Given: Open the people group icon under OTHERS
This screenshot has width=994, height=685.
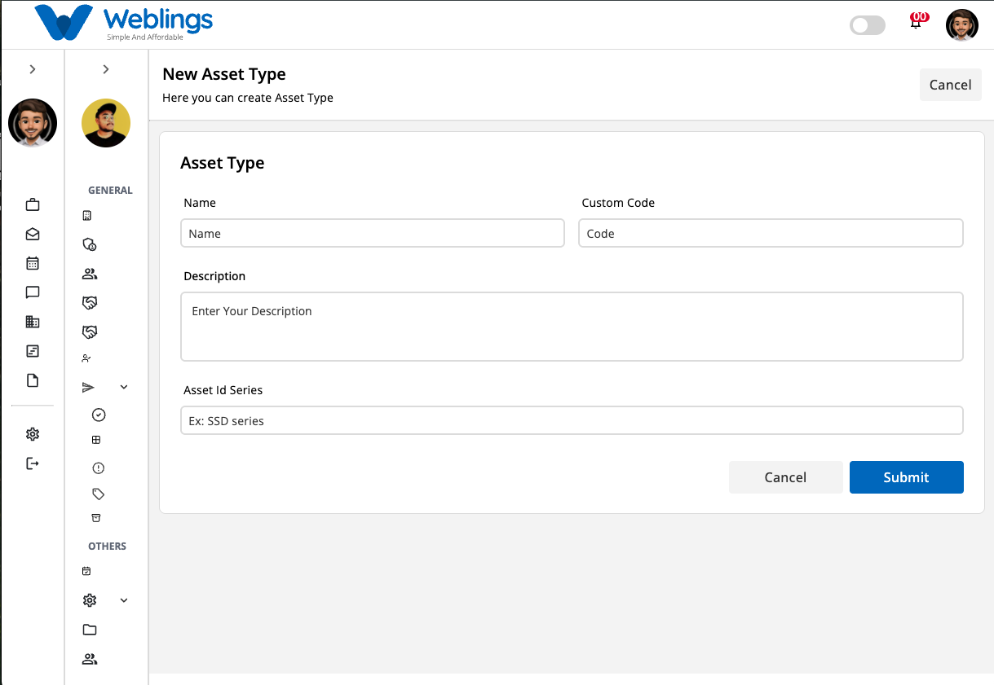Looking at the screenshot, I should [x=90, y=659].
